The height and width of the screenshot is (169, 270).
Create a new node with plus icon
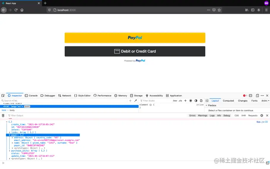130,101
